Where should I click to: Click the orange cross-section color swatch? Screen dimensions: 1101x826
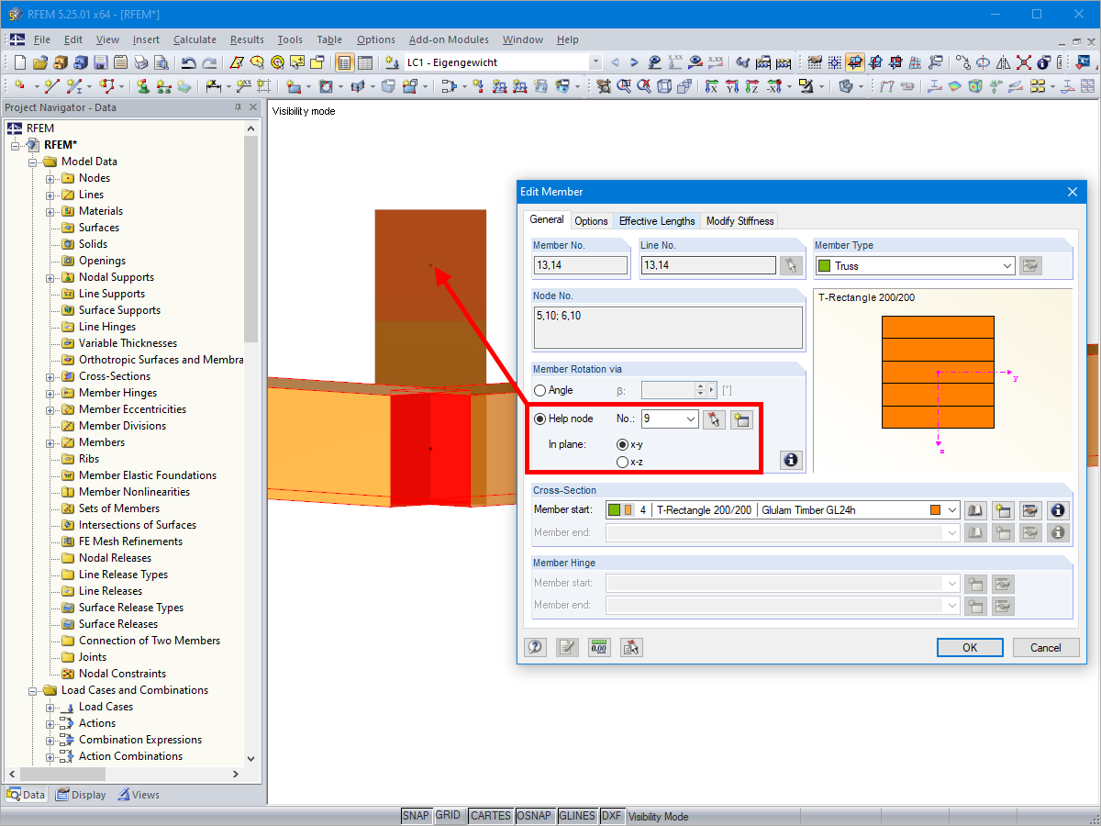(x=936, y=510)
